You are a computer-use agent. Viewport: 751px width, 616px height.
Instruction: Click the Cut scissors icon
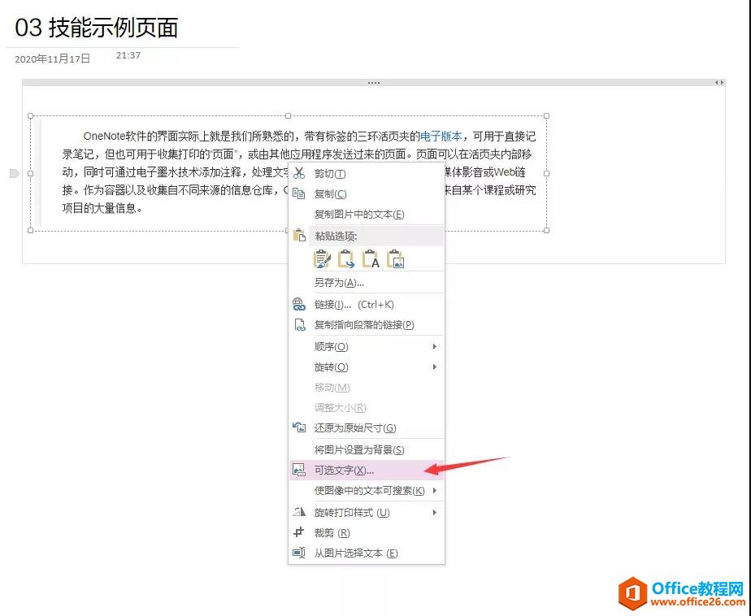(299, 173)
